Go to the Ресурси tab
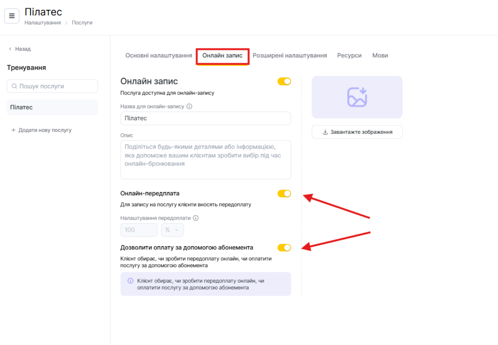Screen dimensions: 498x345 (x=349, y=55)
